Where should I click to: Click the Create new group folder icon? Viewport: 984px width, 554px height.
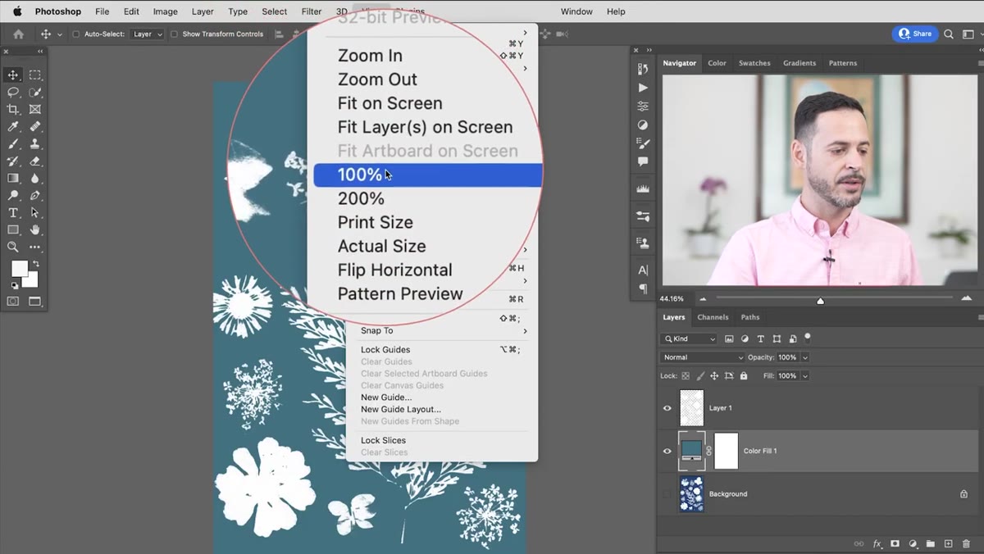click(931, 543)
